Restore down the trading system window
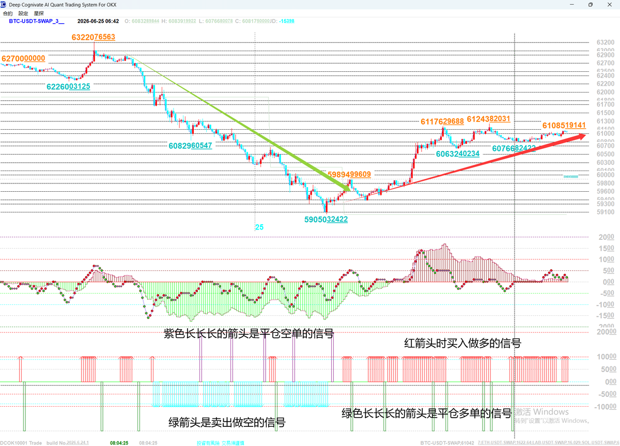Screen dimensions: 620x446 pyautogui.click(x=591, y=4)
